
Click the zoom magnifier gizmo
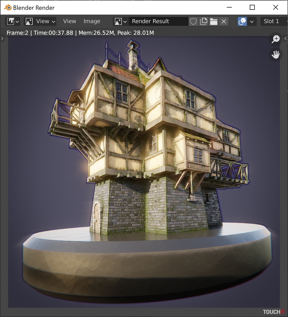[x=276, y=39]
